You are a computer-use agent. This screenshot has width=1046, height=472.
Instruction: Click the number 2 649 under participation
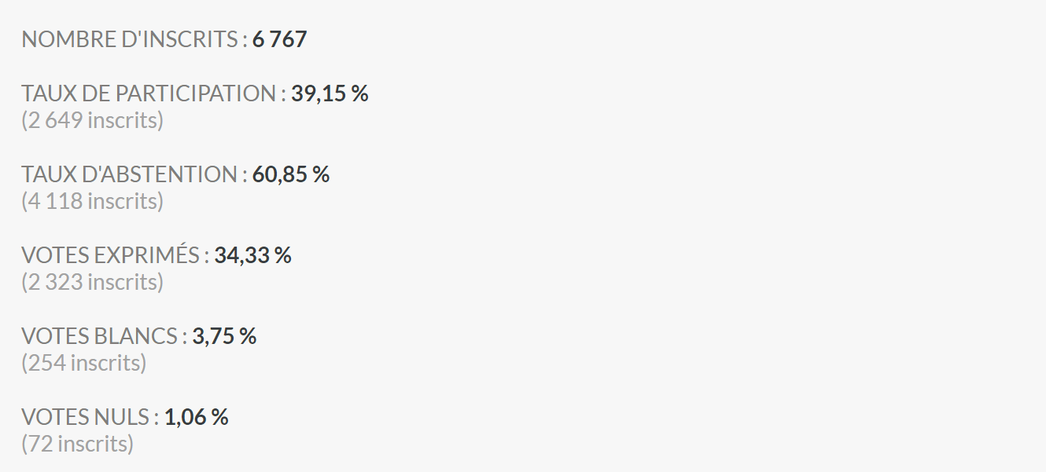click(56, 121)
